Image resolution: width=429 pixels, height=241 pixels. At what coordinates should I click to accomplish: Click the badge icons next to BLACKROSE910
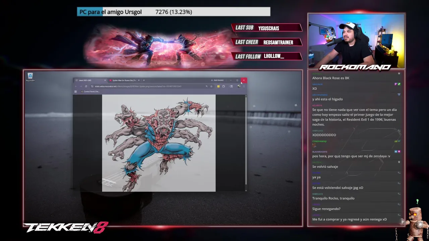pos(397,152)
